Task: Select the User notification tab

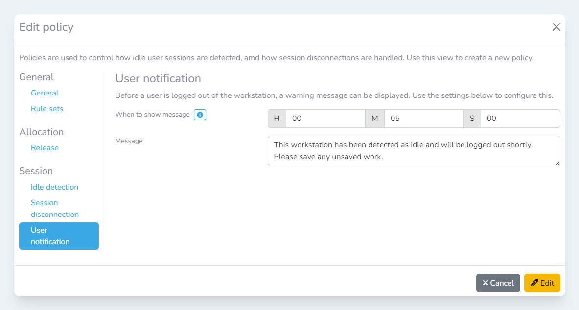Action: 59,236
